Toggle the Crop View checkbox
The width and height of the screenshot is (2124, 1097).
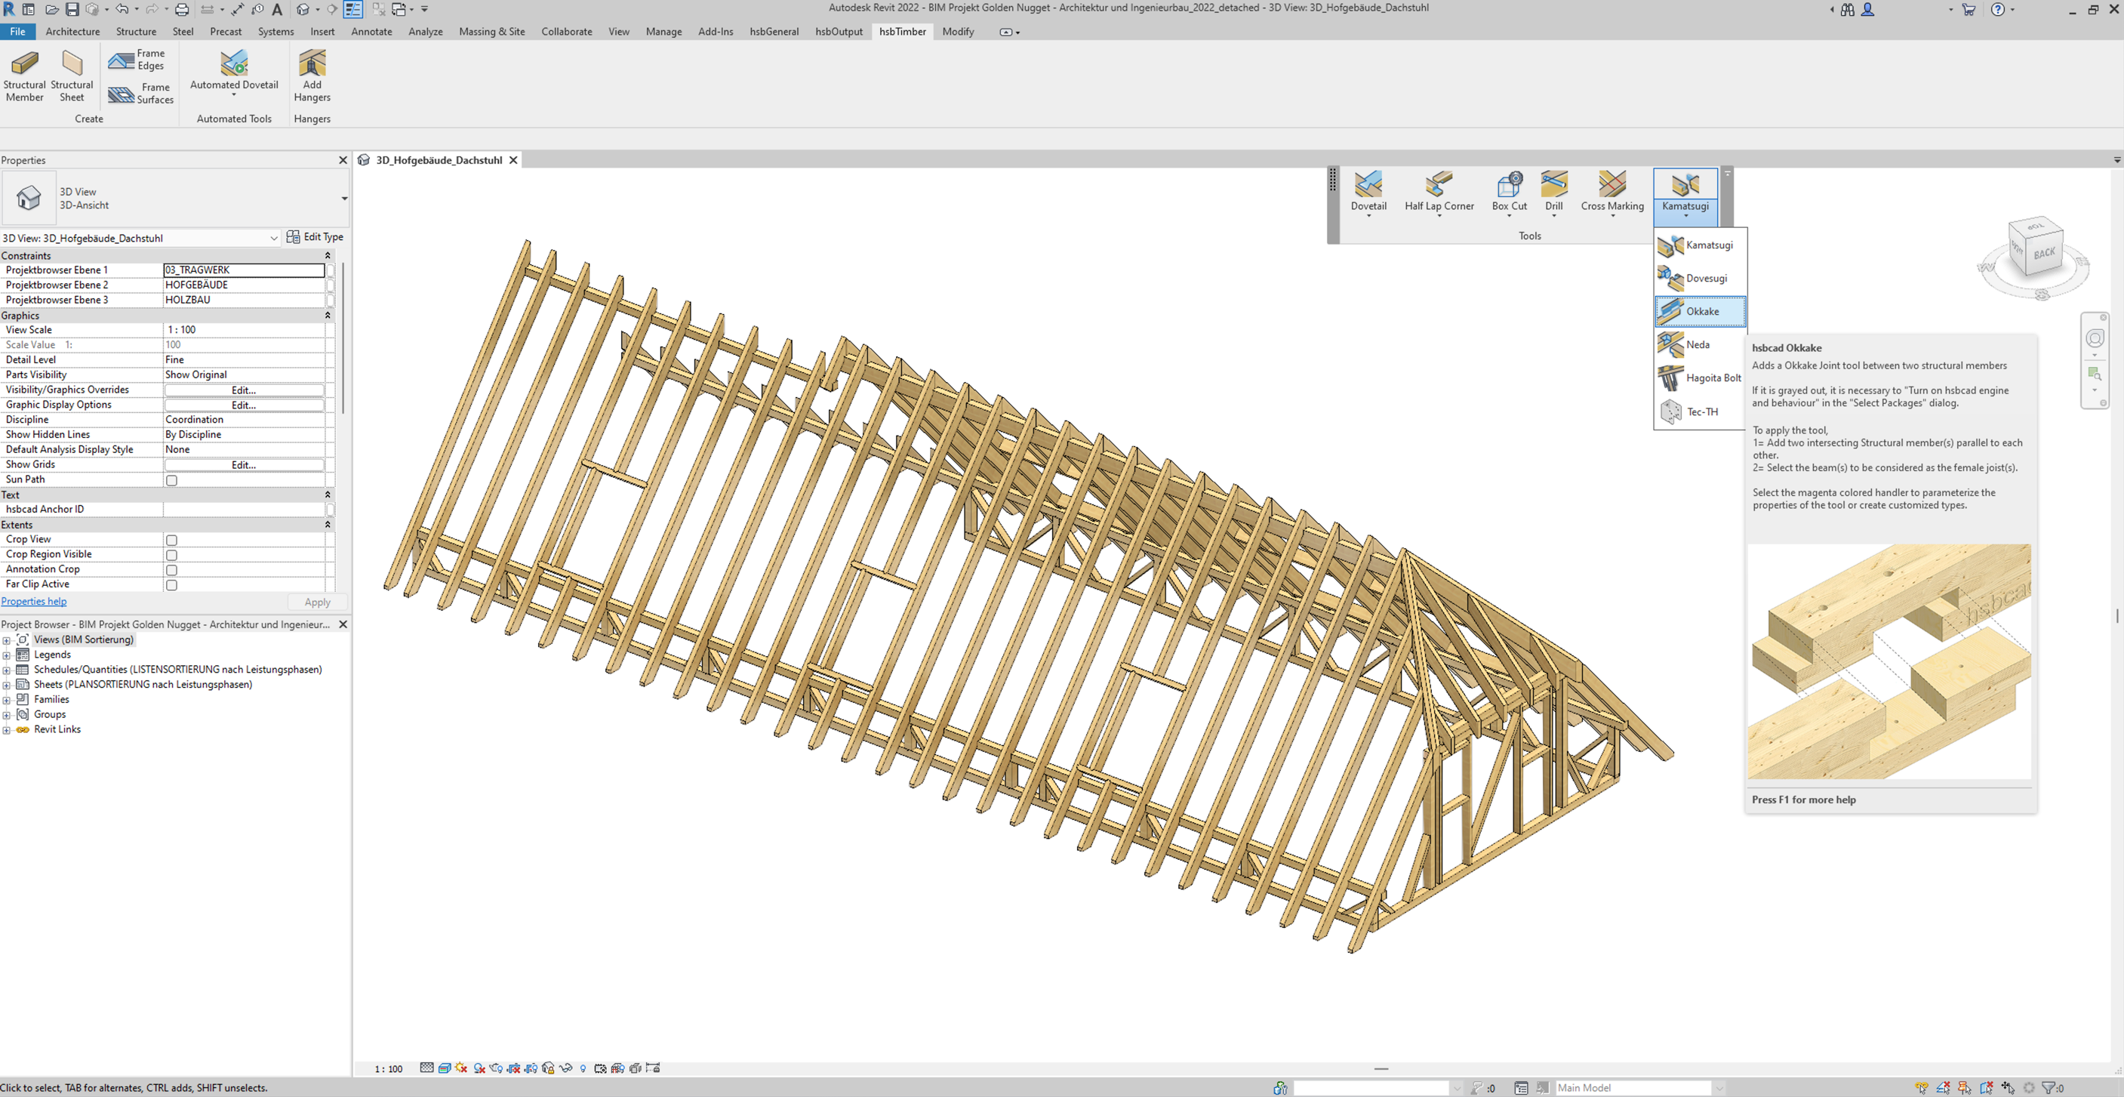point(171,541)
